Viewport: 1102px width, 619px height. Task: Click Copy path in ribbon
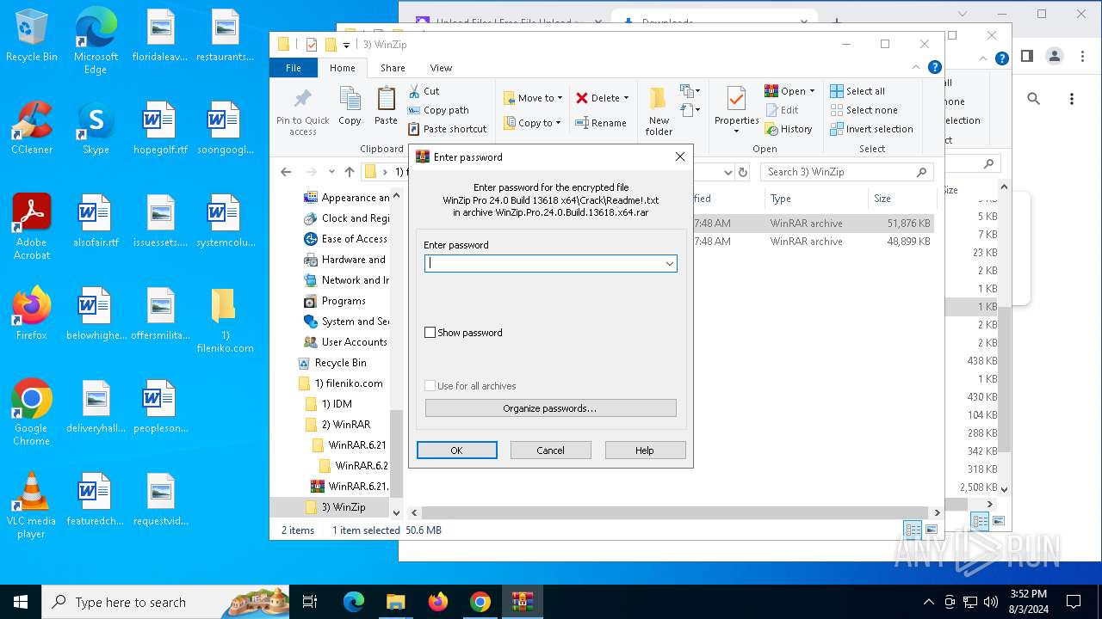pos(437,110)
